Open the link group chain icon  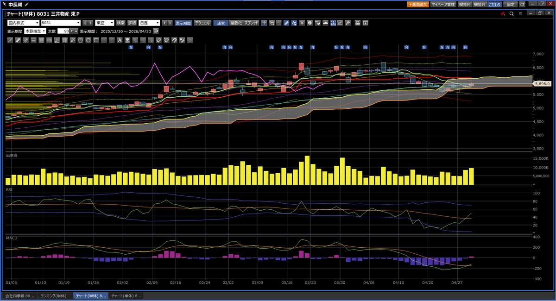503,14
